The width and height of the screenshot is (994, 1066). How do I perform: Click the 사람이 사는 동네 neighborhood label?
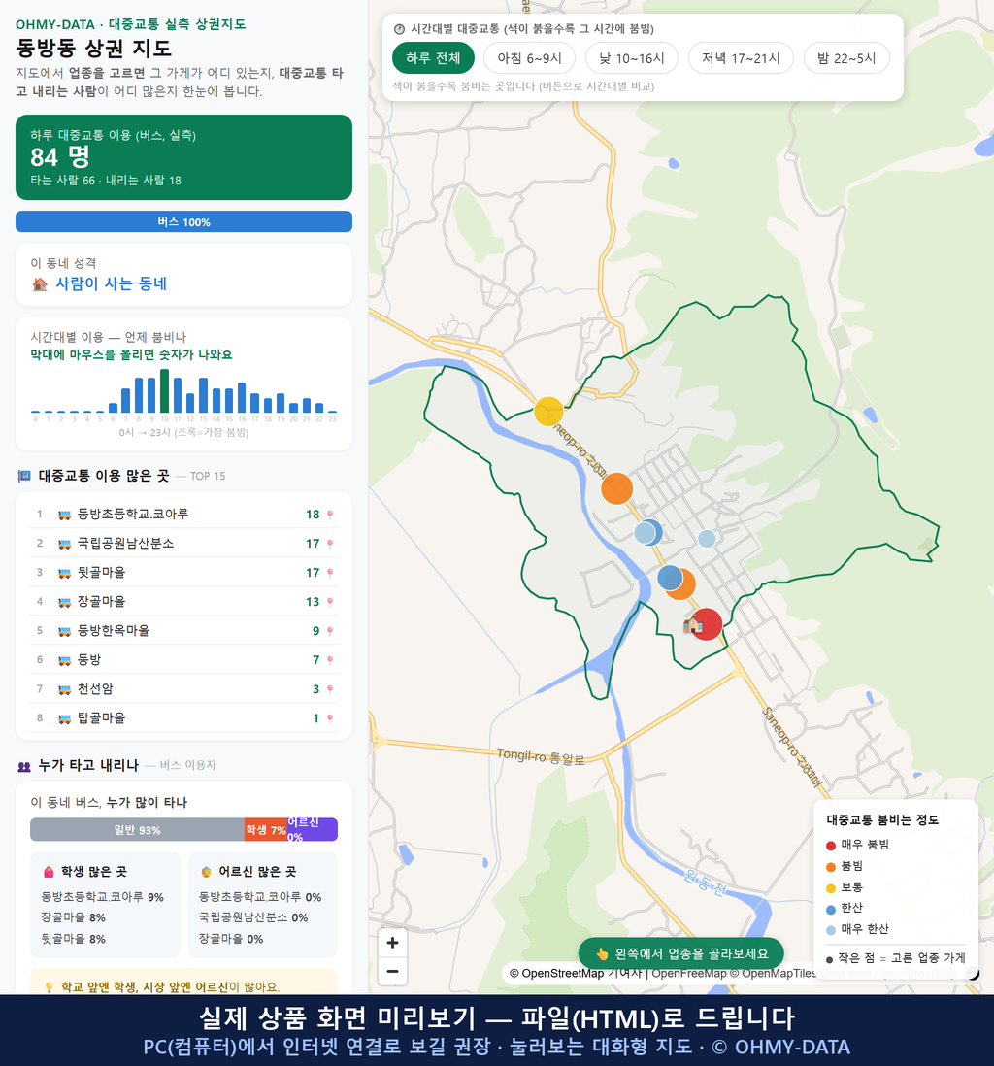point(111,284)
